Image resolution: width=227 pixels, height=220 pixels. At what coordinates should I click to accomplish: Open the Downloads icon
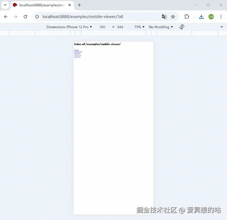[x=201, y=17]
